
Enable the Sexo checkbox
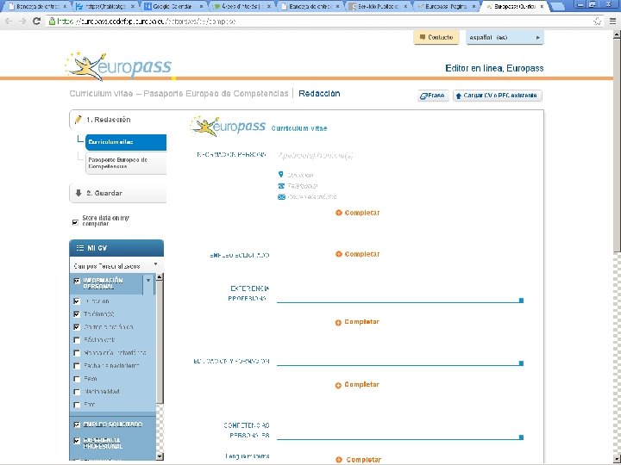77,379
